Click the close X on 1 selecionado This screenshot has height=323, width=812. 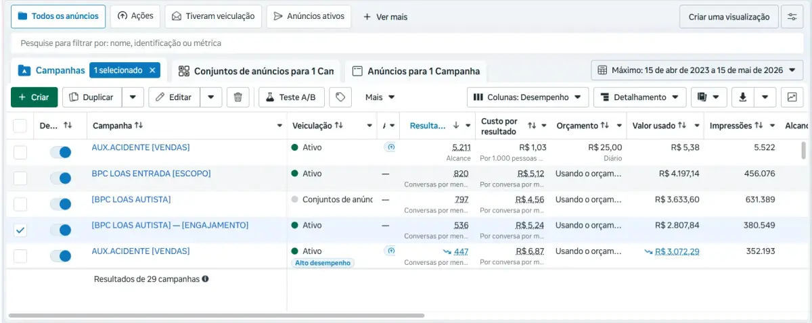(x=152, y=70)
